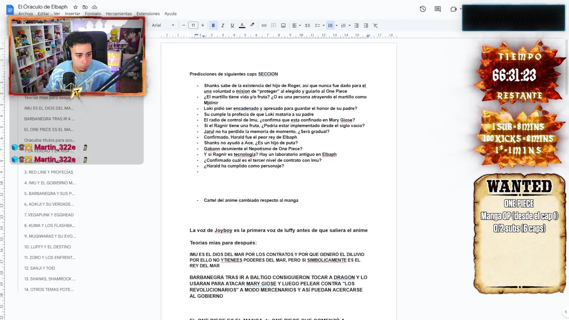Click text 'Teorias mias para después:'
Viewport: 569px width, 320px height.
tap(223, 243)
